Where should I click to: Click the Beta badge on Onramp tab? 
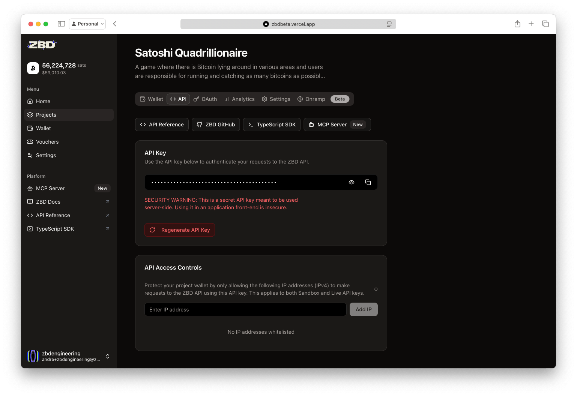click(340, 99)
